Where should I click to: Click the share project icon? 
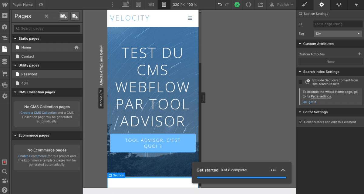pyautogui.click(x=260, y=5)
